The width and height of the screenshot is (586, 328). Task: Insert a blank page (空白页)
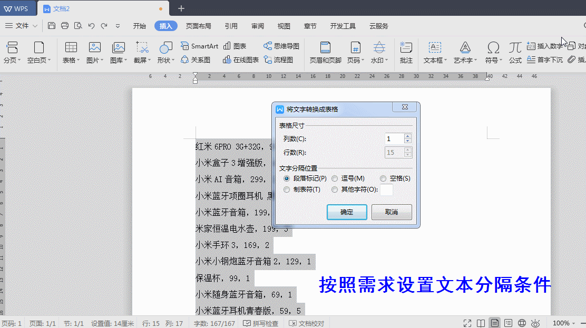coord(39,53)
